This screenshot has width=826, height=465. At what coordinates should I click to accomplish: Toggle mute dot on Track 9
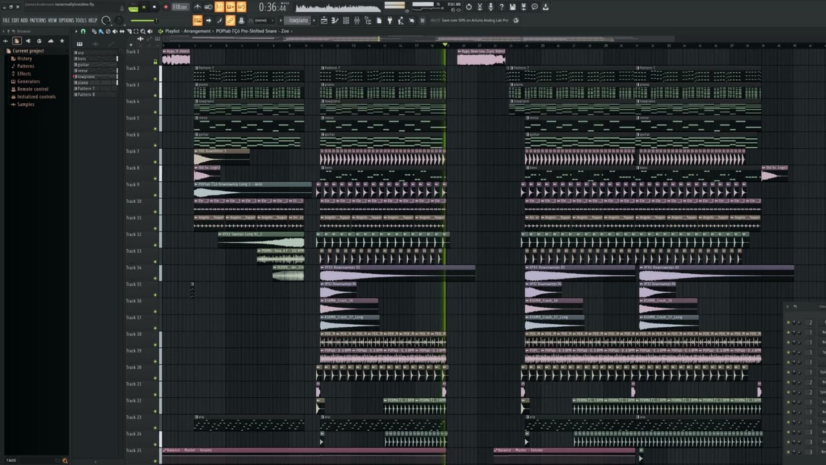click(155, 195)
